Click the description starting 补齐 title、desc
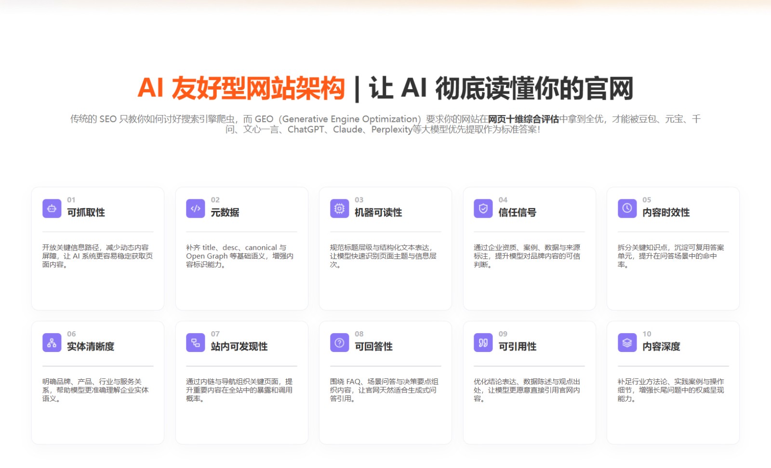 240,256
